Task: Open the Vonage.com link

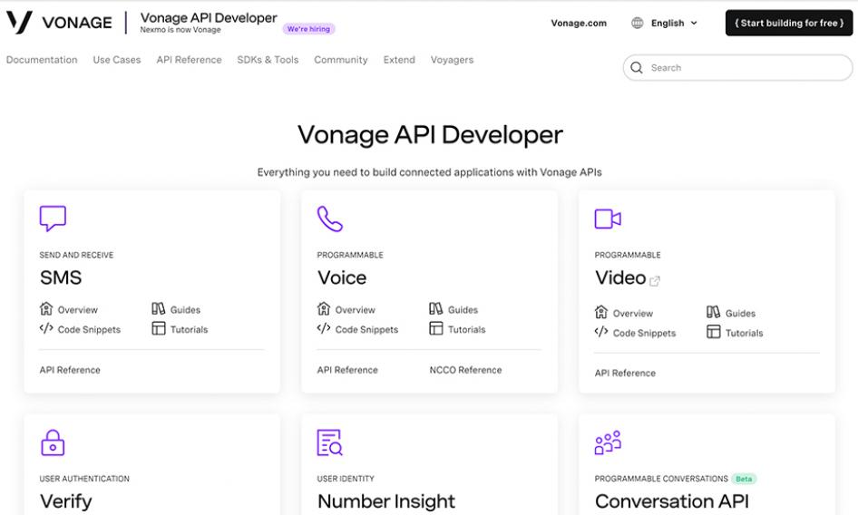Action: click(x=579, y=23)
